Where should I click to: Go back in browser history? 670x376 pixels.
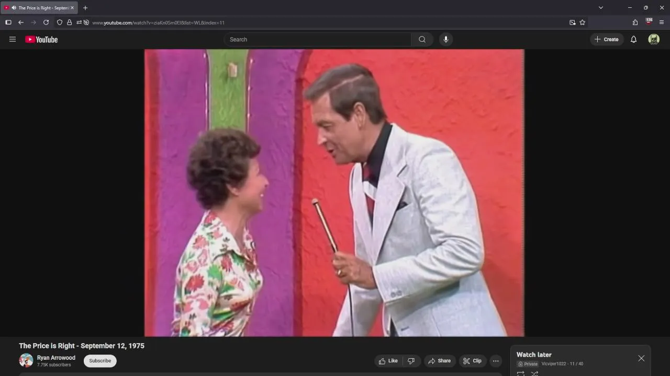pyautogui.click(x=21, y=22)
